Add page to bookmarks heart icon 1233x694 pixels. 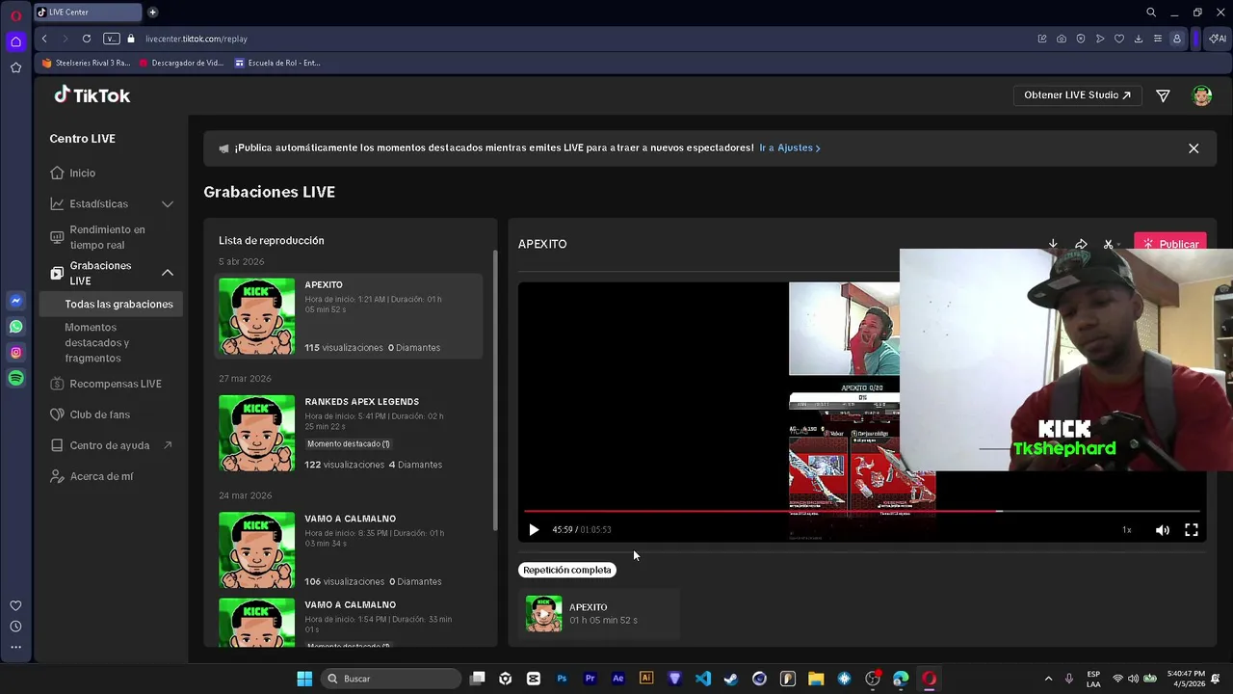1119,39
